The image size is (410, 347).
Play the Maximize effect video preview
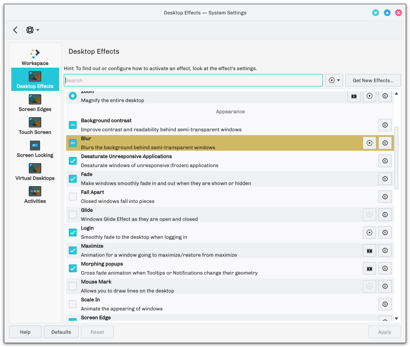[369, 250]
